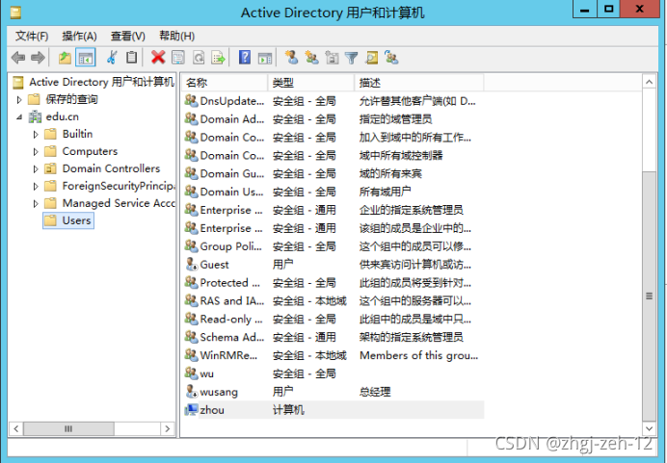This screenshot has width=667, height=463.
Task: Expand the Computers folder
Action: (x=36, y=152)
